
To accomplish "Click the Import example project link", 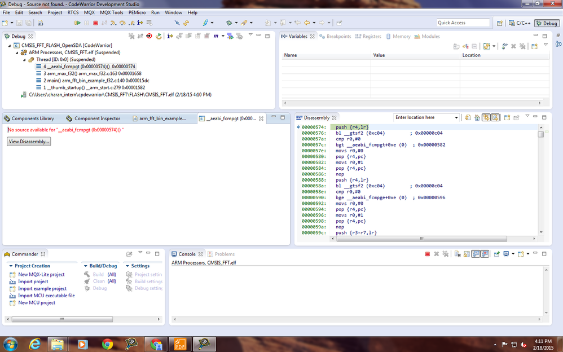I will click(x=42, y=288).
